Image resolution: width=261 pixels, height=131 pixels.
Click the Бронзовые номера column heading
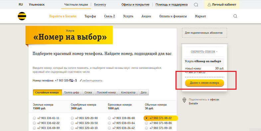120,105
